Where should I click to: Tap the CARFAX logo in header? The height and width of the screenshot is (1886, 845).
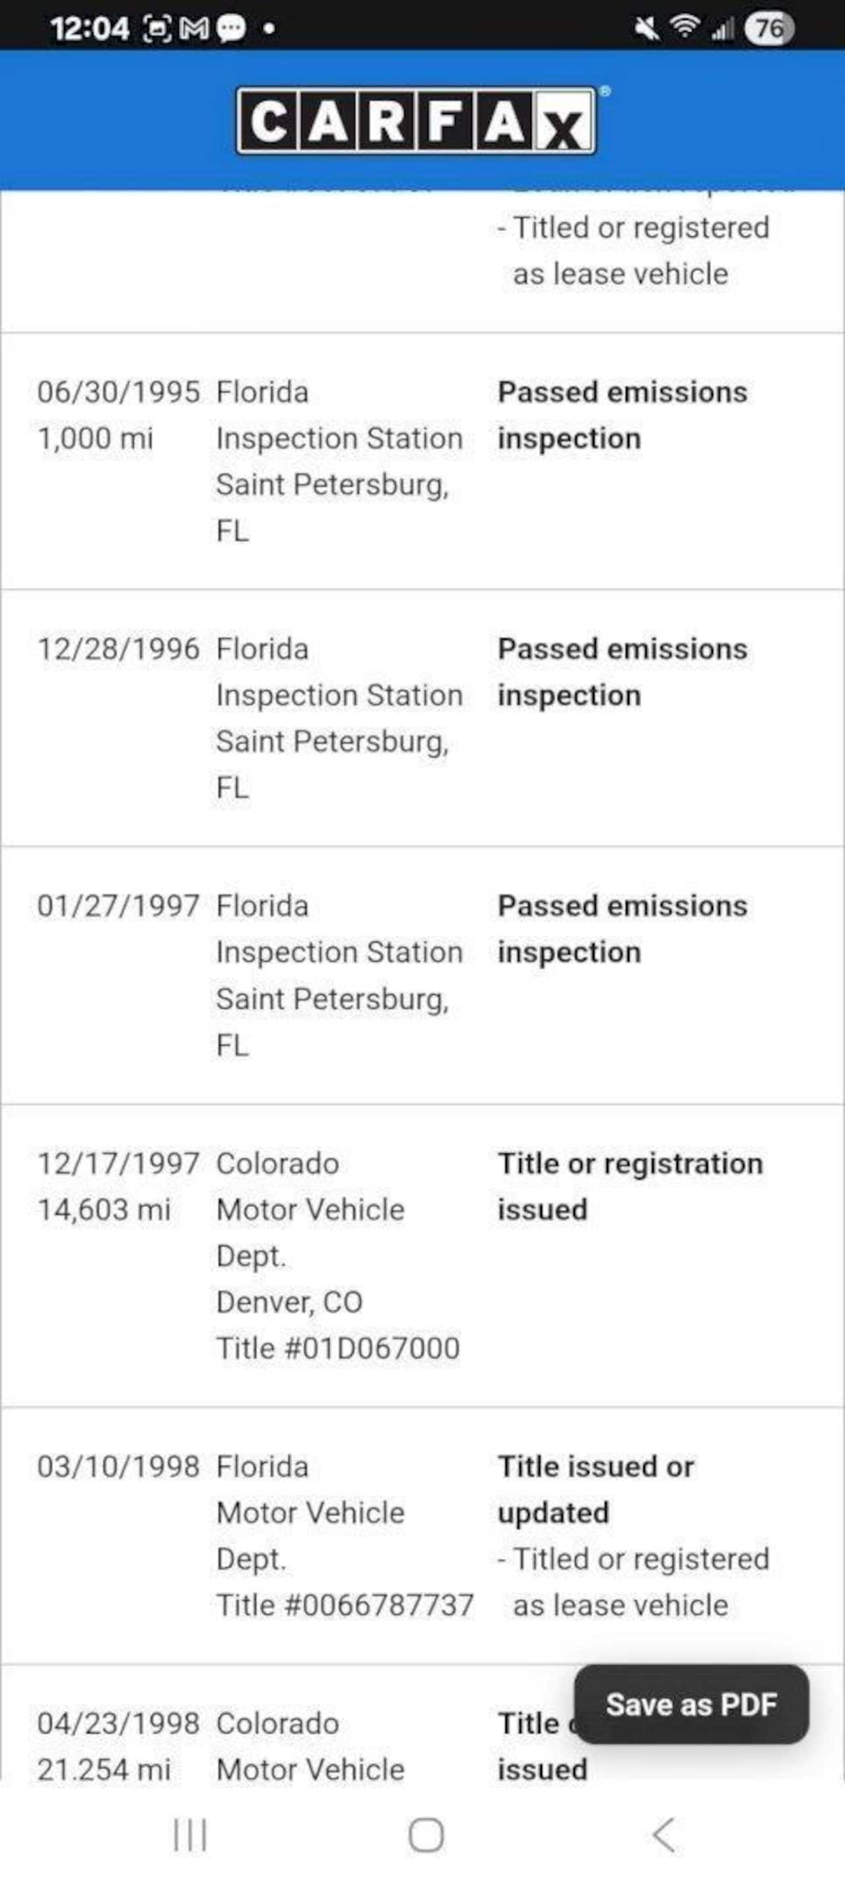click(x=415, y=121)
